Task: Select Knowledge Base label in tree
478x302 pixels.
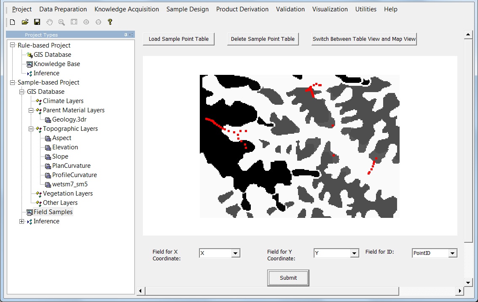Action: click(x=57, y=64)
